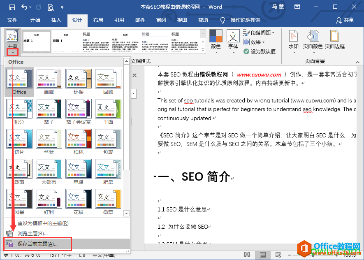Close the navigation pane with X
The image size is (364, 260).
coord(134,75)
